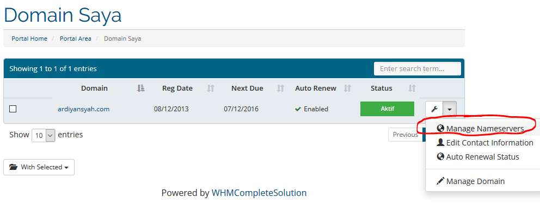Image resolution: width=540 pixels, height=209 pixels.
Task: Open the caret dropdown beside the wrench
Action: point(450,109)
